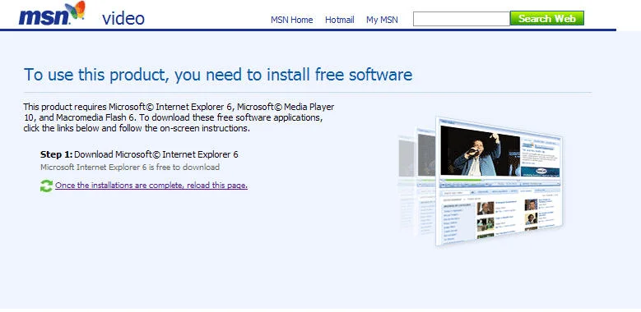Screen dimensions: 641x312
Task: Focus the web search input field
Action: click(x=462, y=19)
